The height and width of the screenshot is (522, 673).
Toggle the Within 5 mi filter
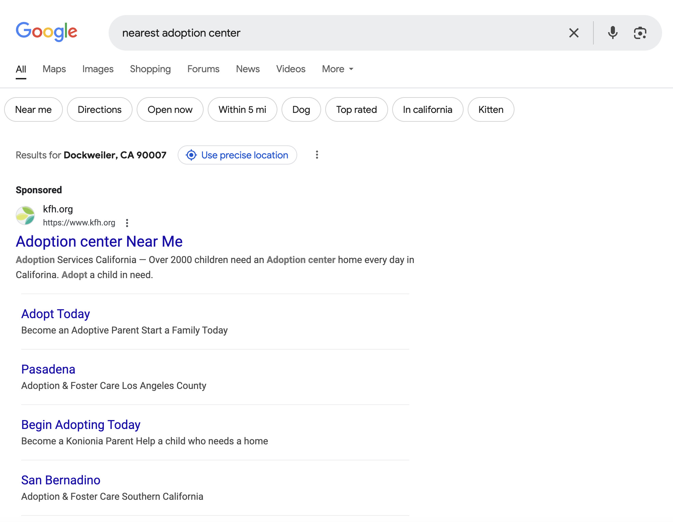point(242,109)
